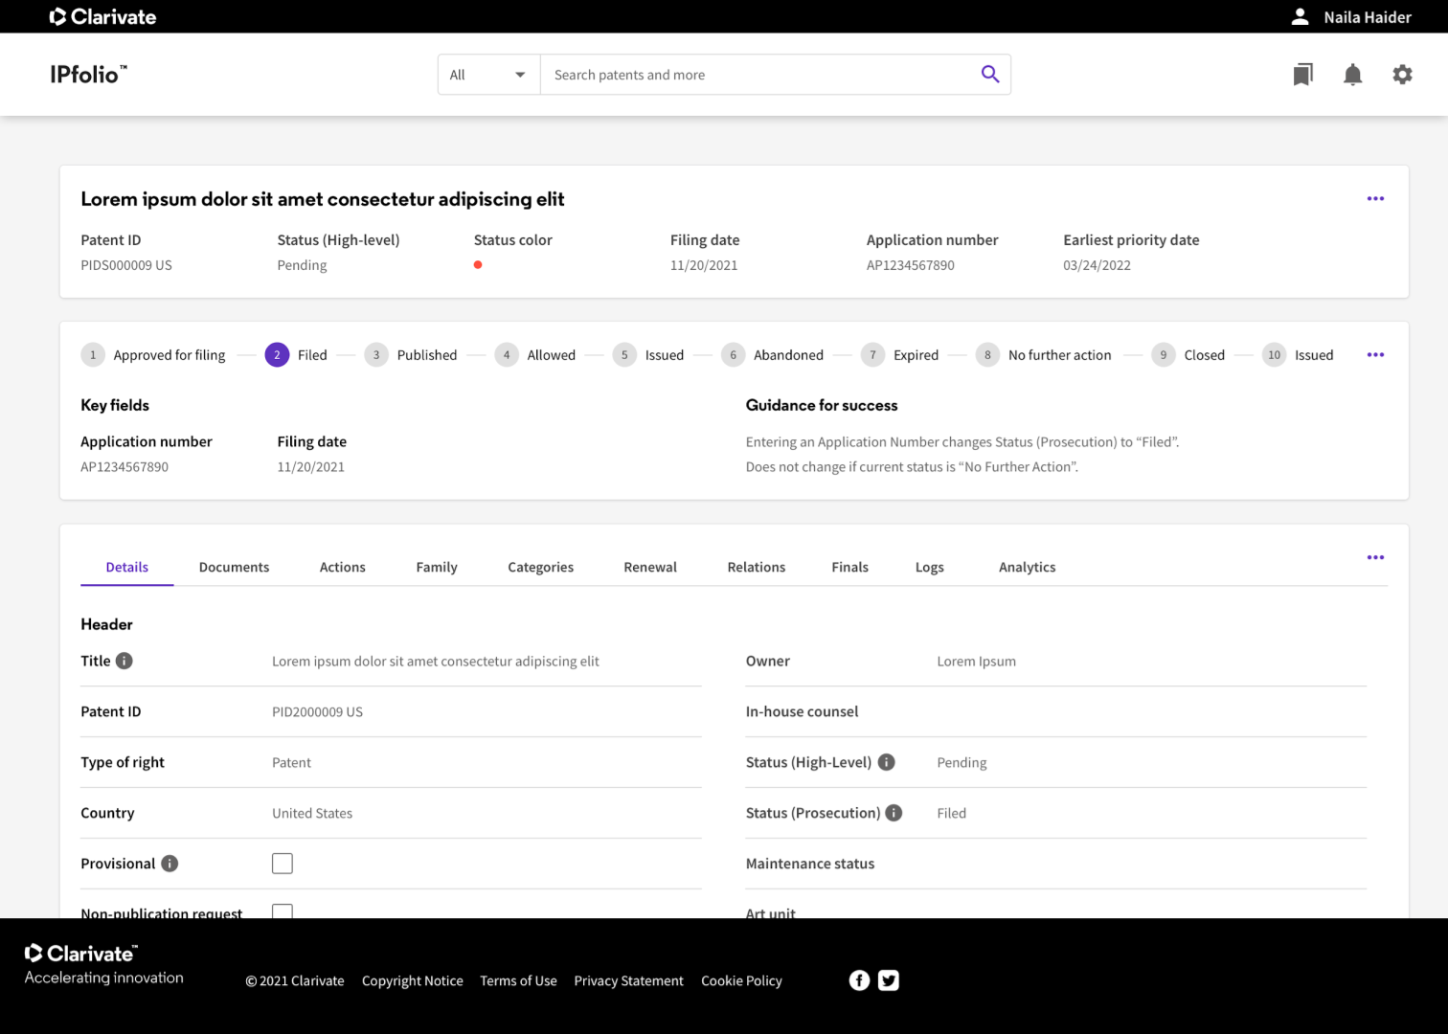1448x1034 pixels.
Task: Open more options menu beside status steps
Action: (1375, 355)
